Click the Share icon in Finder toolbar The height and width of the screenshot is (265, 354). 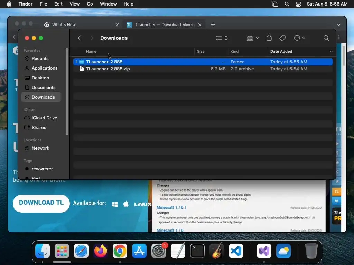[269, 38]
